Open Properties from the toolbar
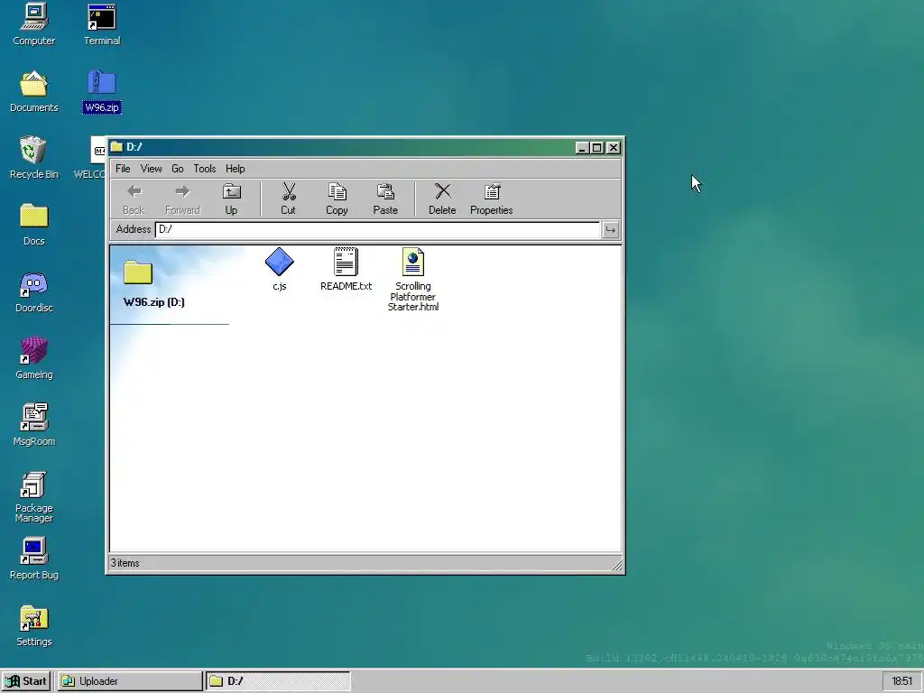This screenshot has height=693, width=924. click(x=492, y=199)
